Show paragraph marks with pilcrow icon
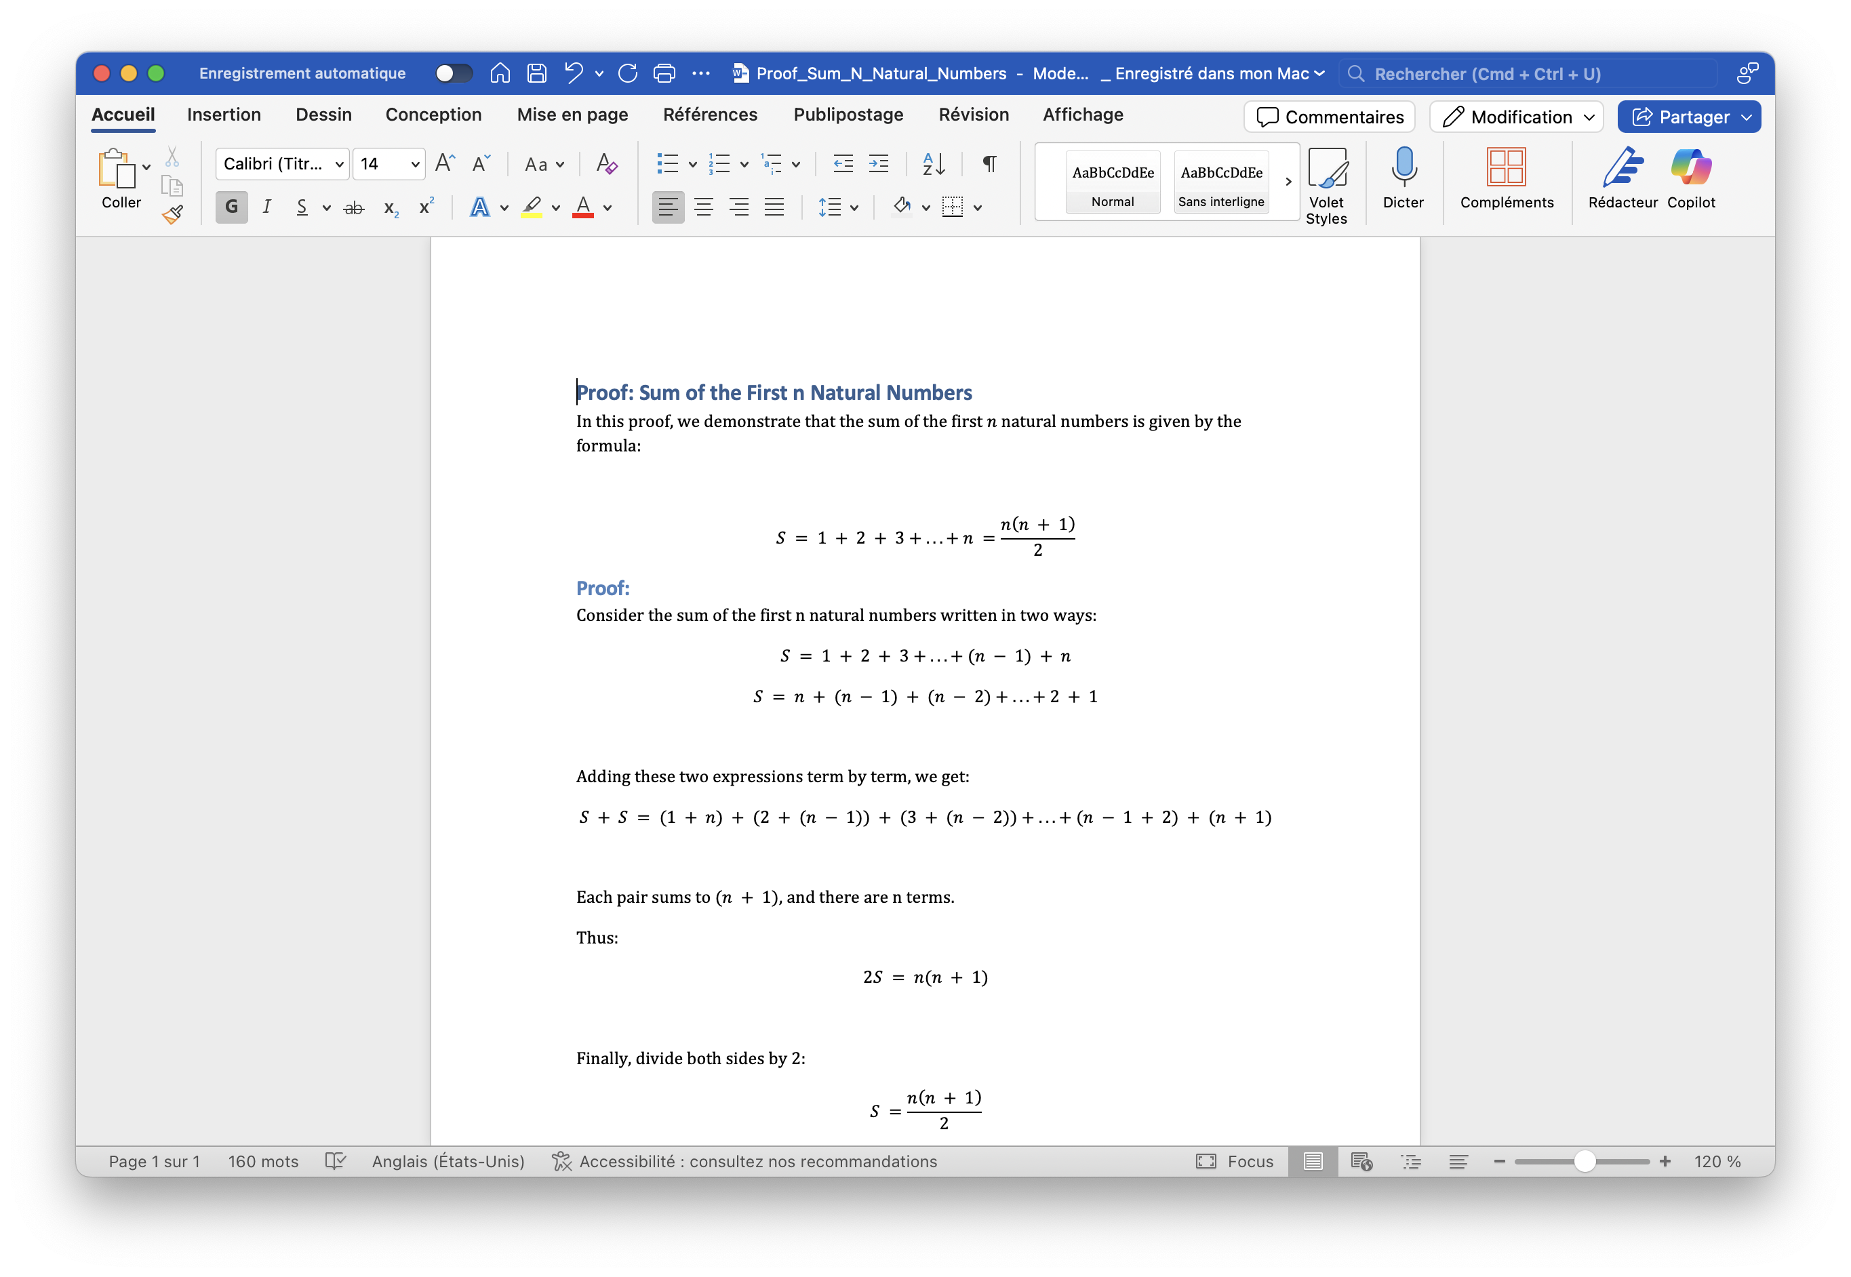The image size is (1851, 1277). point(989,164)
